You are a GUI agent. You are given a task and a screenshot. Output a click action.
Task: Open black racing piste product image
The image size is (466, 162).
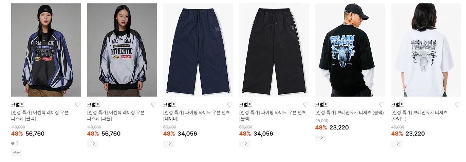pos(46,50)
